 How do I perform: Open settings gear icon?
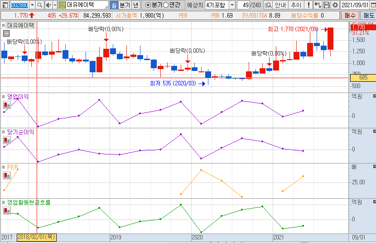[x=335, y=5]
